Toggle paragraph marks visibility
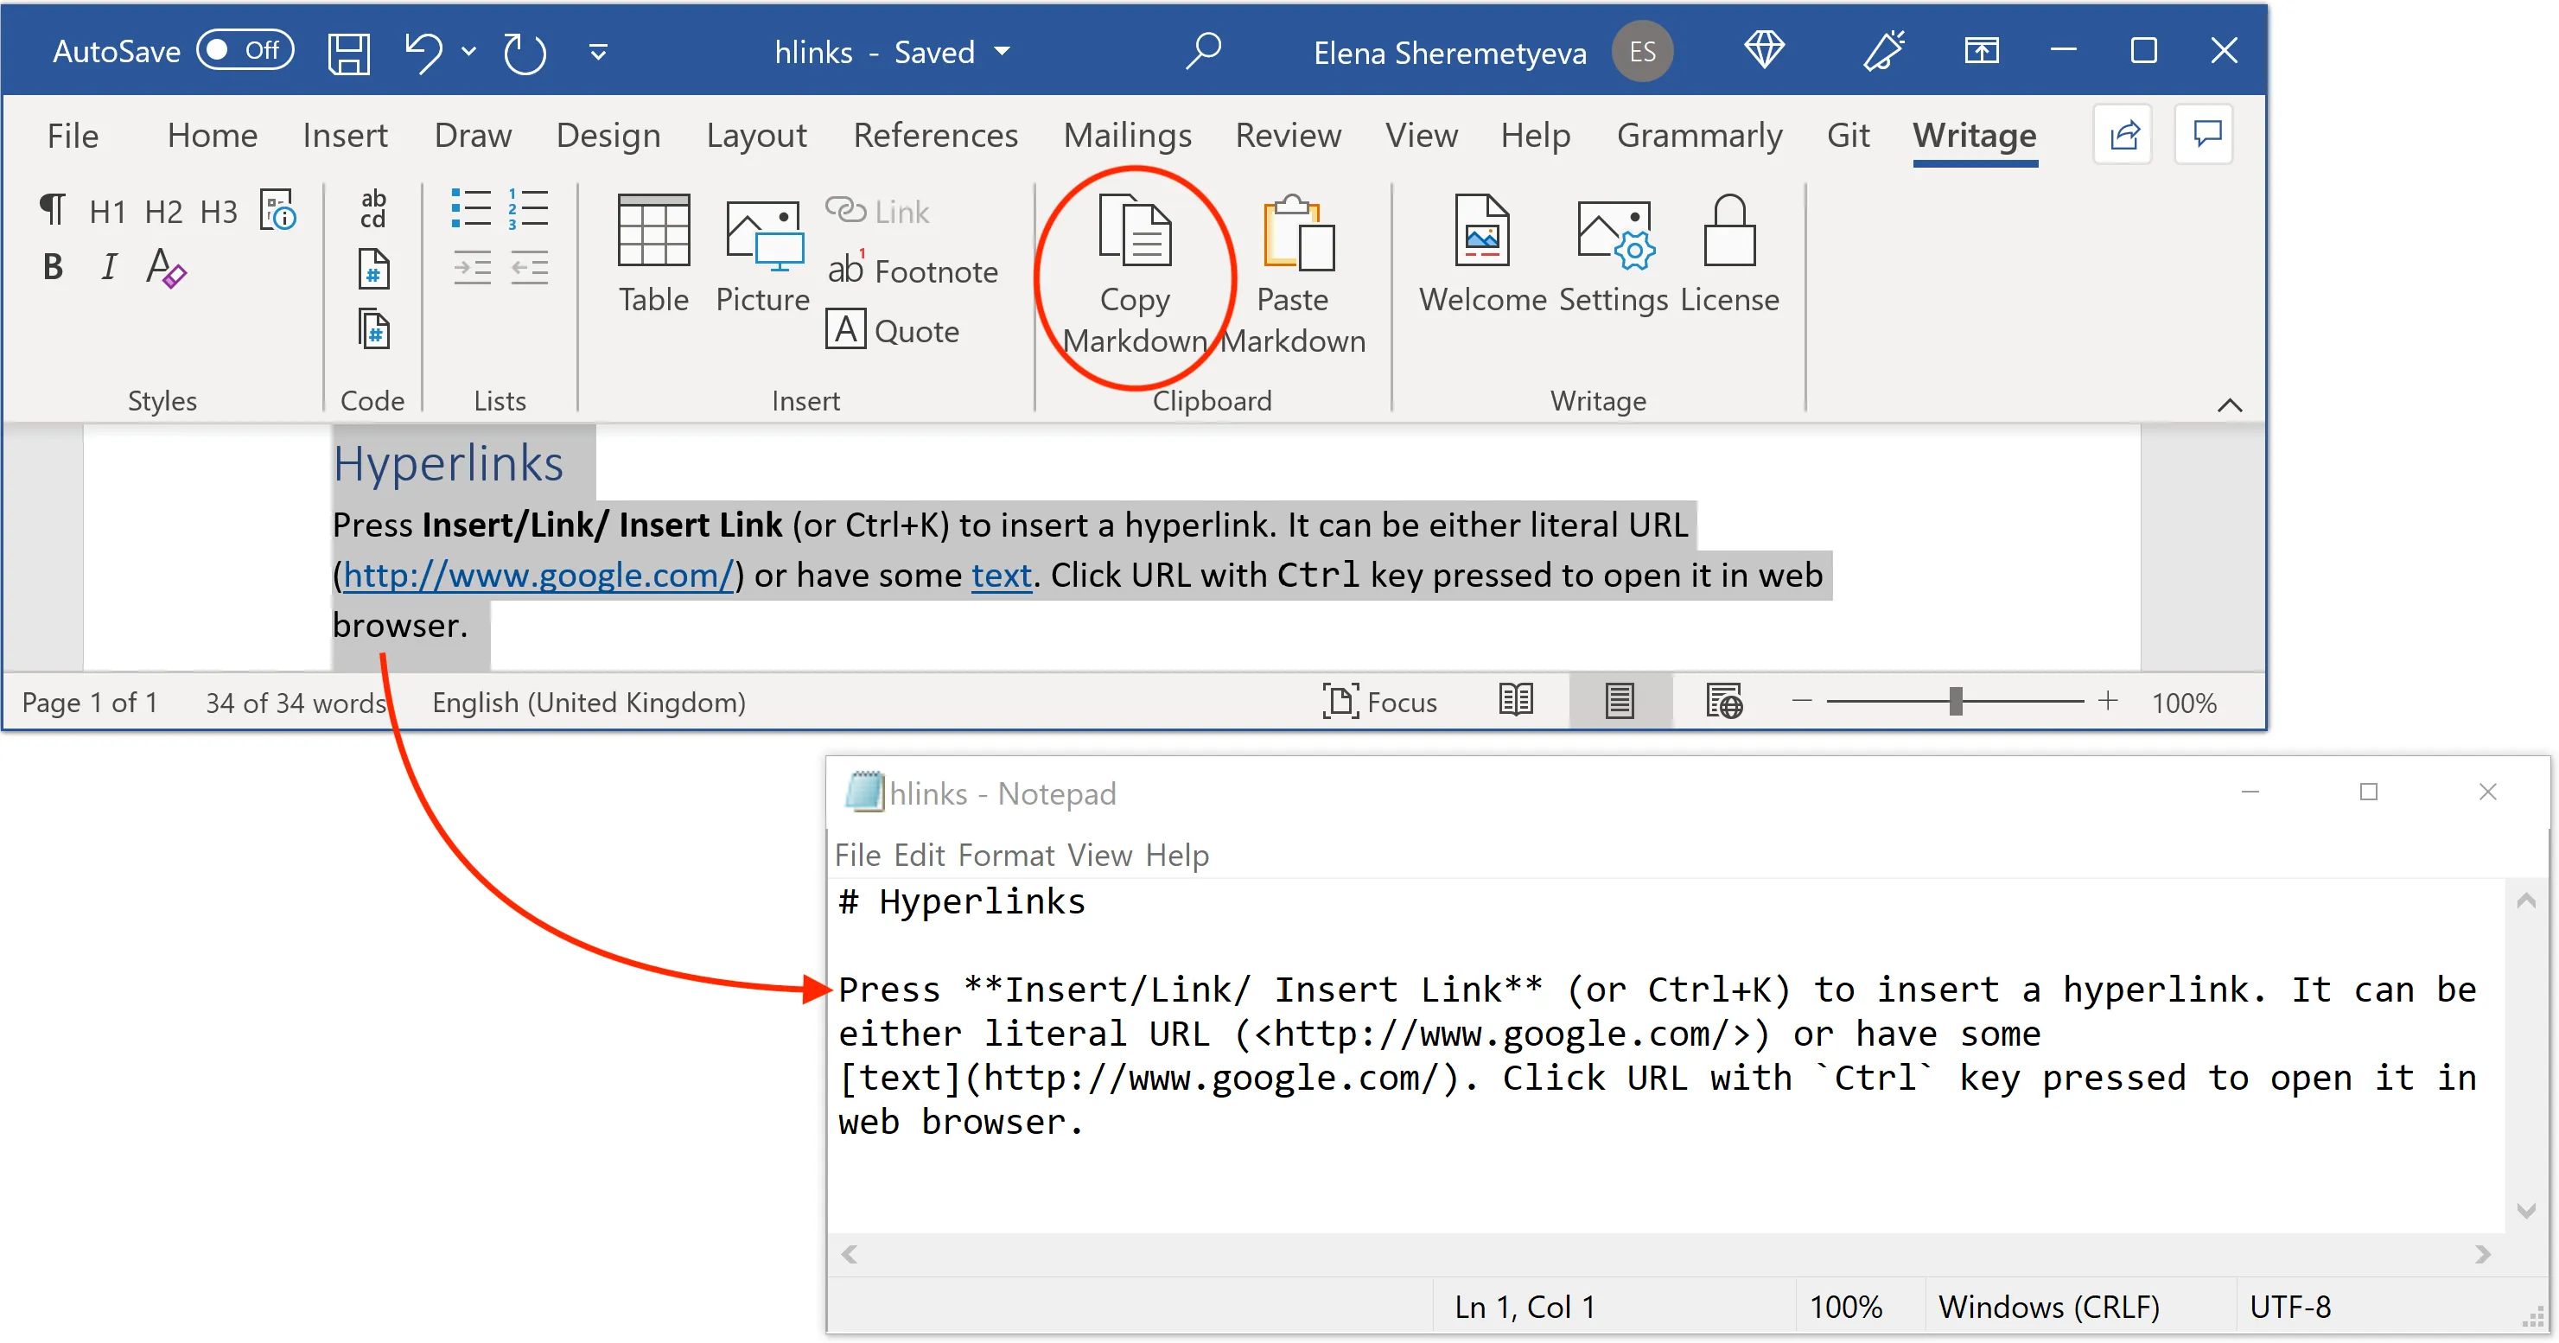The image size is (2559, 1343). (x=52, y=210)
